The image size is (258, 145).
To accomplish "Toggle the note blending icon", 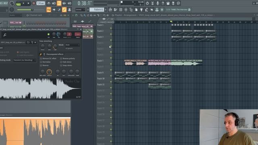I will pyautogui.click(x=59, y=10).
